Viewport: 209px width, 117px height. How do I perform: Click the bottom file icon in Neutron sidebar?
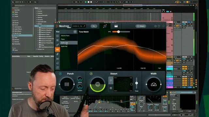57,68
